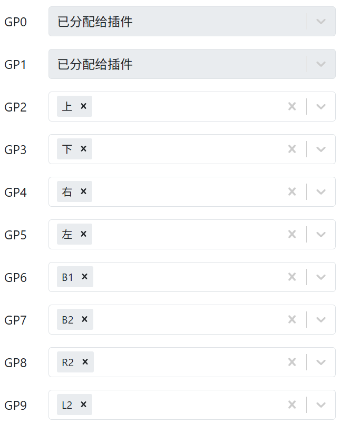
Task: Expand the GP3 dropdown arrow
Action: click(x=321, y=149)
